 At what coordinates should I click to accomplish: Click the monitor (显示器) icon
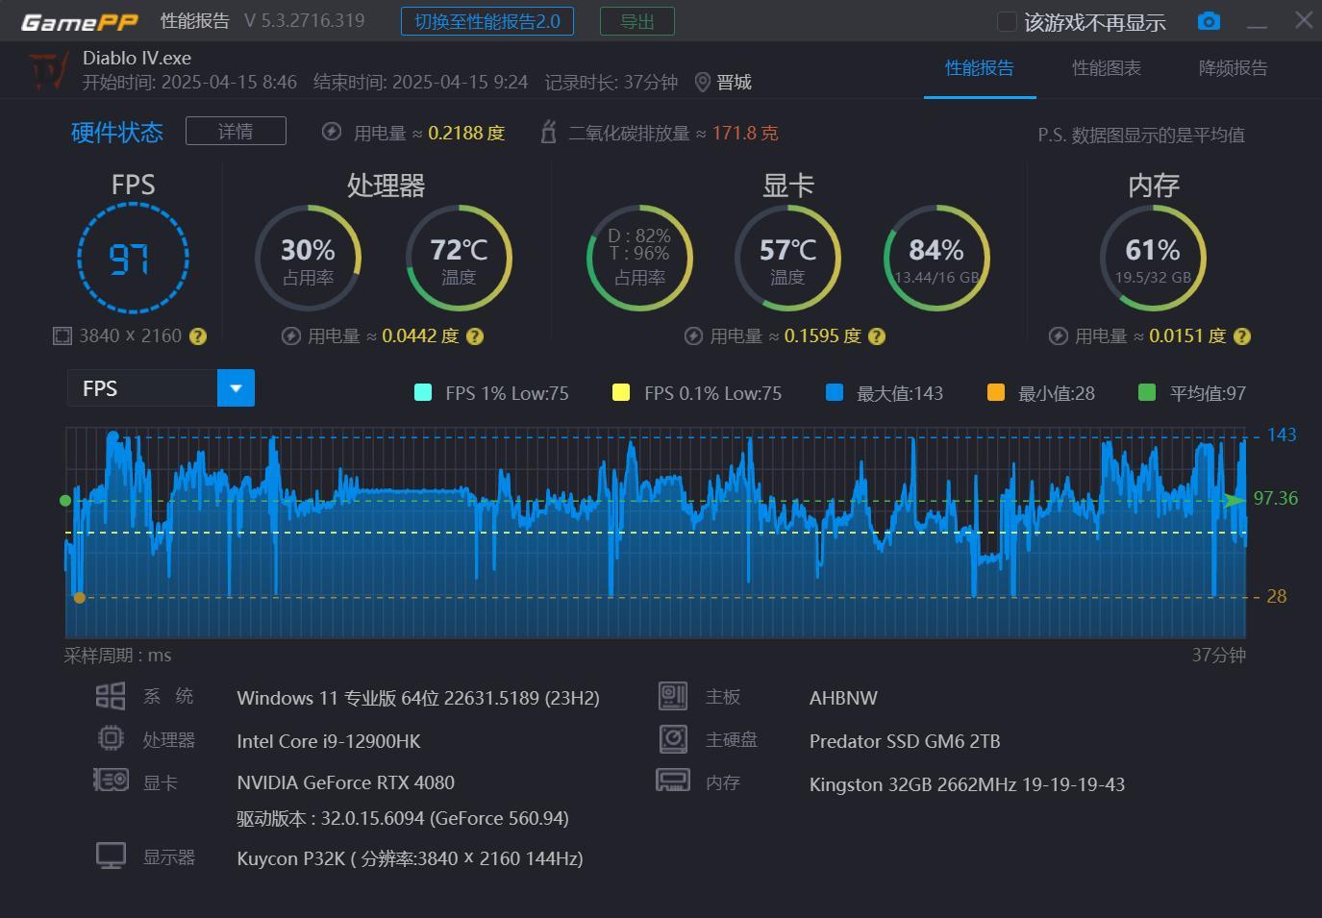pyautogui.click(x=111, y=856)
